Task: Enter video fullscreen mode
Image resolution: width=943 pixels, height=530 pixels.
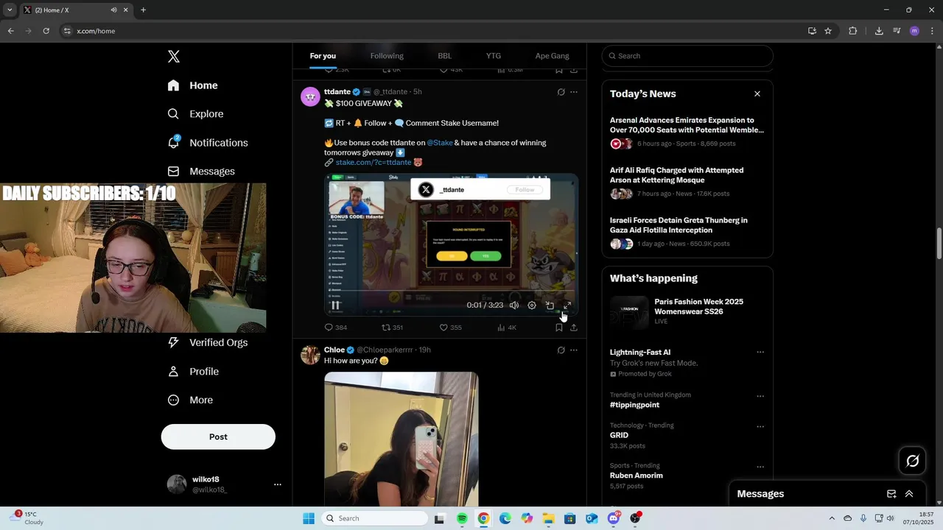Action: [567, 305]
